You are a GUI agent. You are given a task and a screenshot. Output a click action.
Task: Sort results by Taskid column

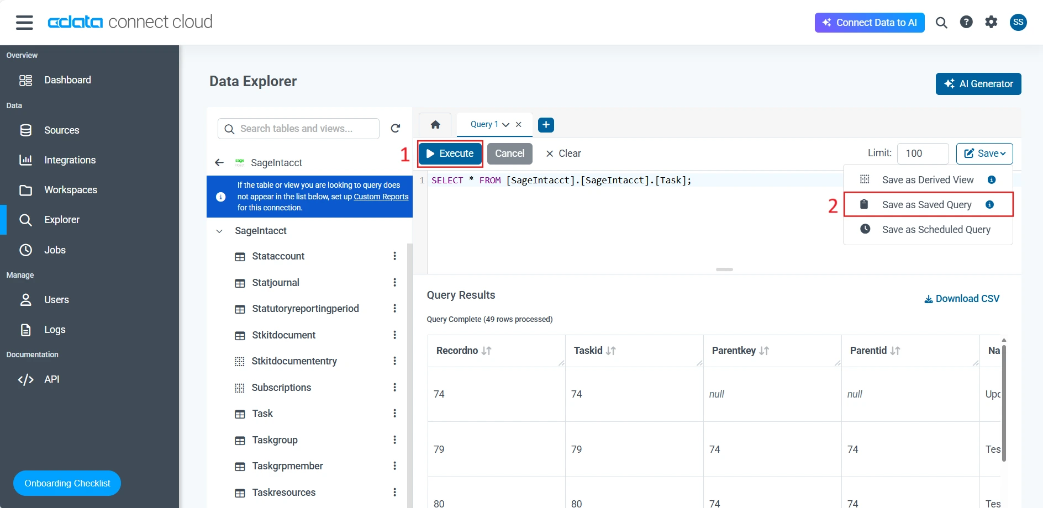610,351
